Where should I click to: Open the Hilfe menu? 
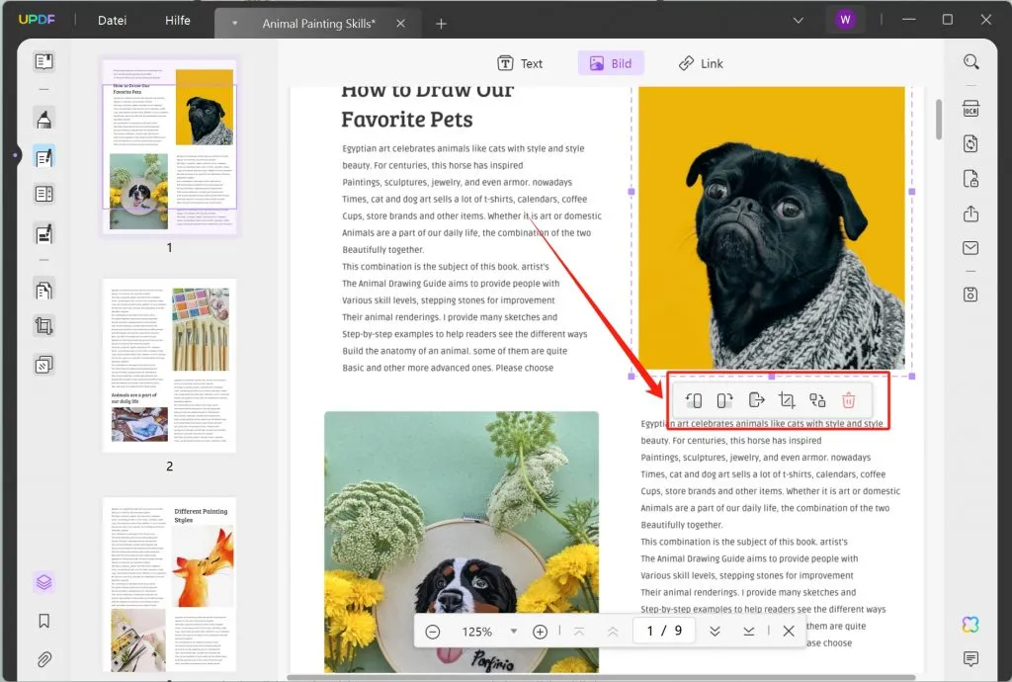(178, 19)
